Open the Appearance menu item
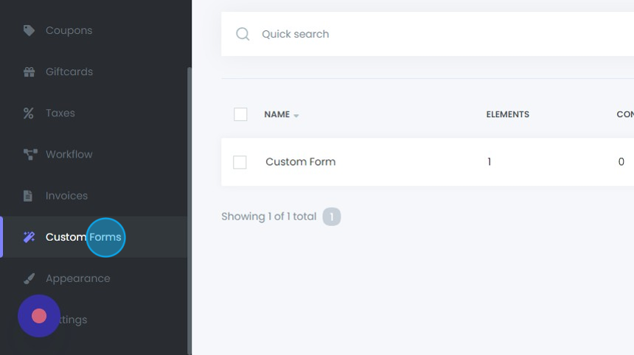 point(77,278)
